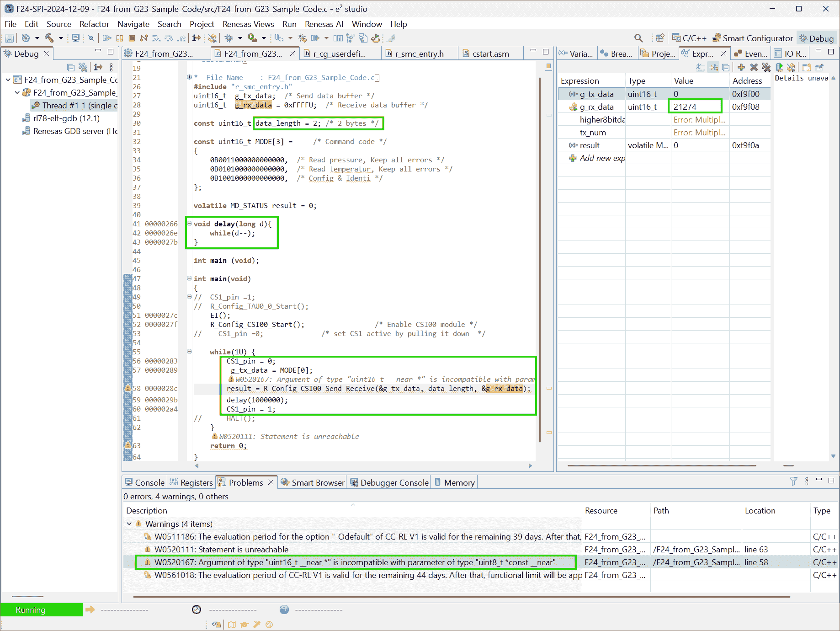
Task: Remove all expressions with double-X icon
Action: coord(766,68)
